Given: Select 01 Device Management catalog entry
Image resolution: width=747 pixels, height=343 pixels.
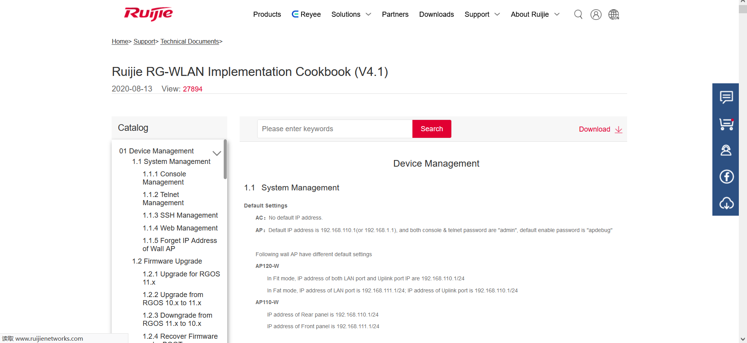Looking at the screenshot, I should [156, 151].
